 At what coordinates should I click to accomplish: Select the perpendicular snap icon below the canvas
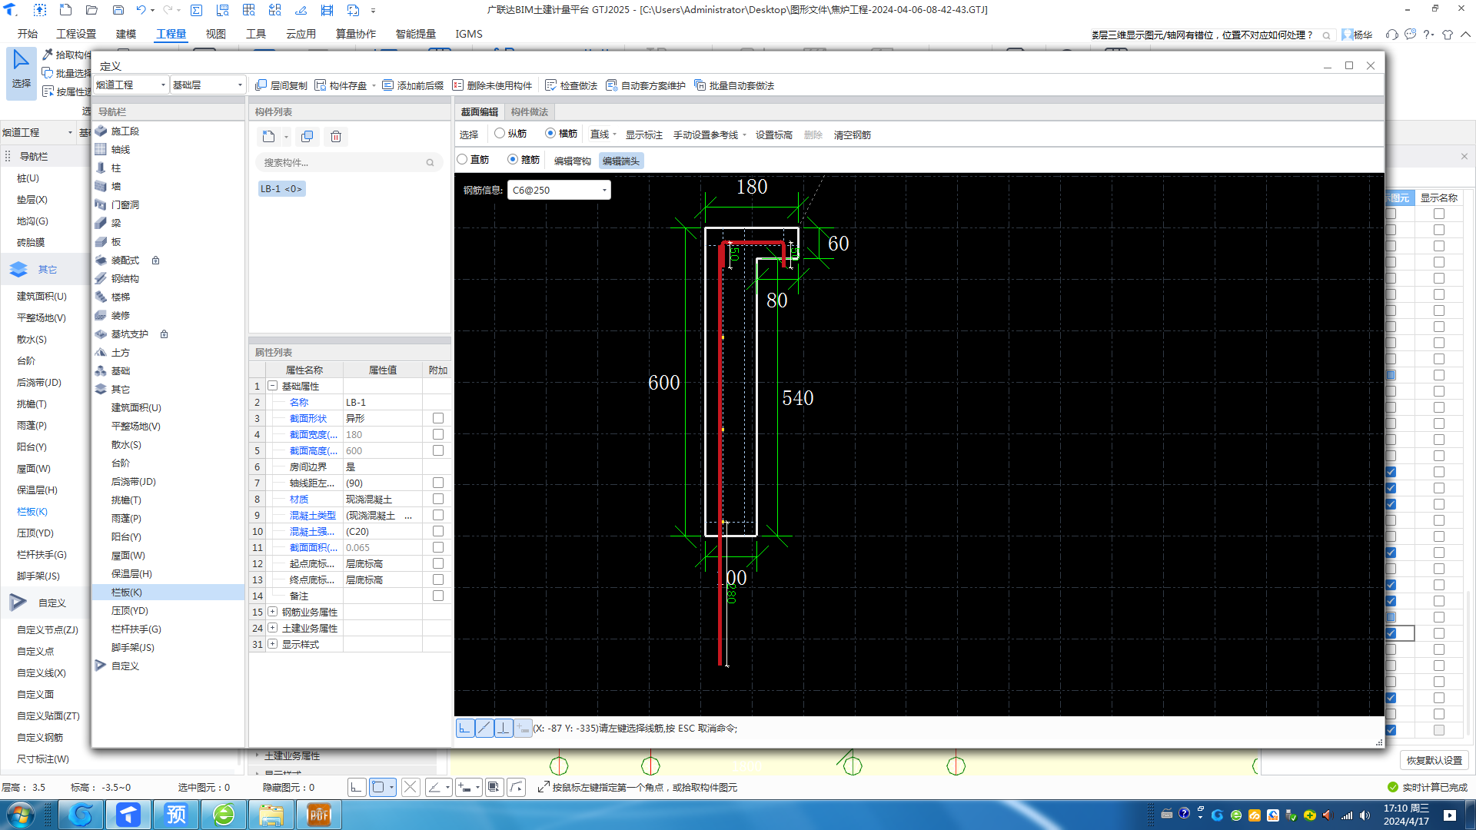pyautogui.click(x=504, y=728)
